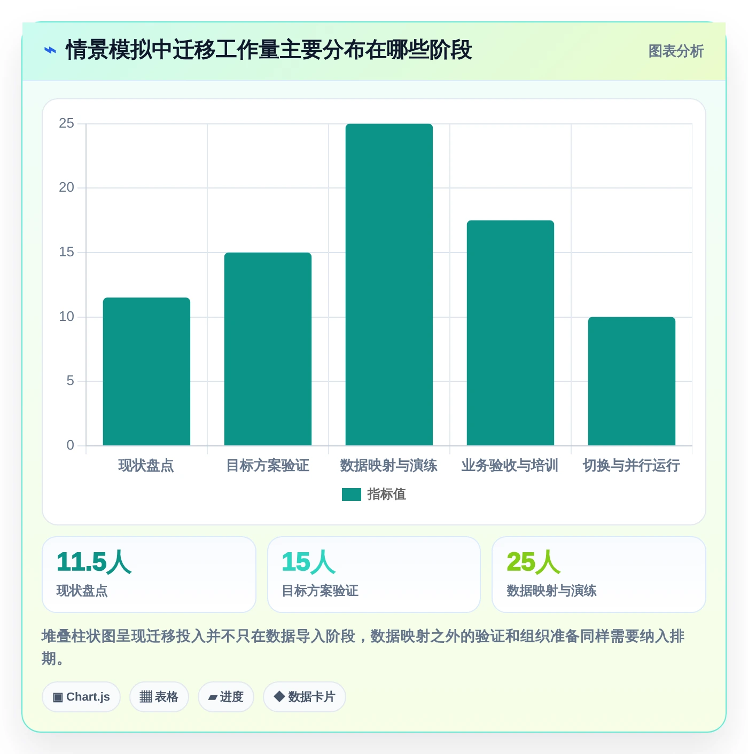Toggle the 指标值 legend color swatch
Screen dimensions: 748x754
tap(352, 494)
